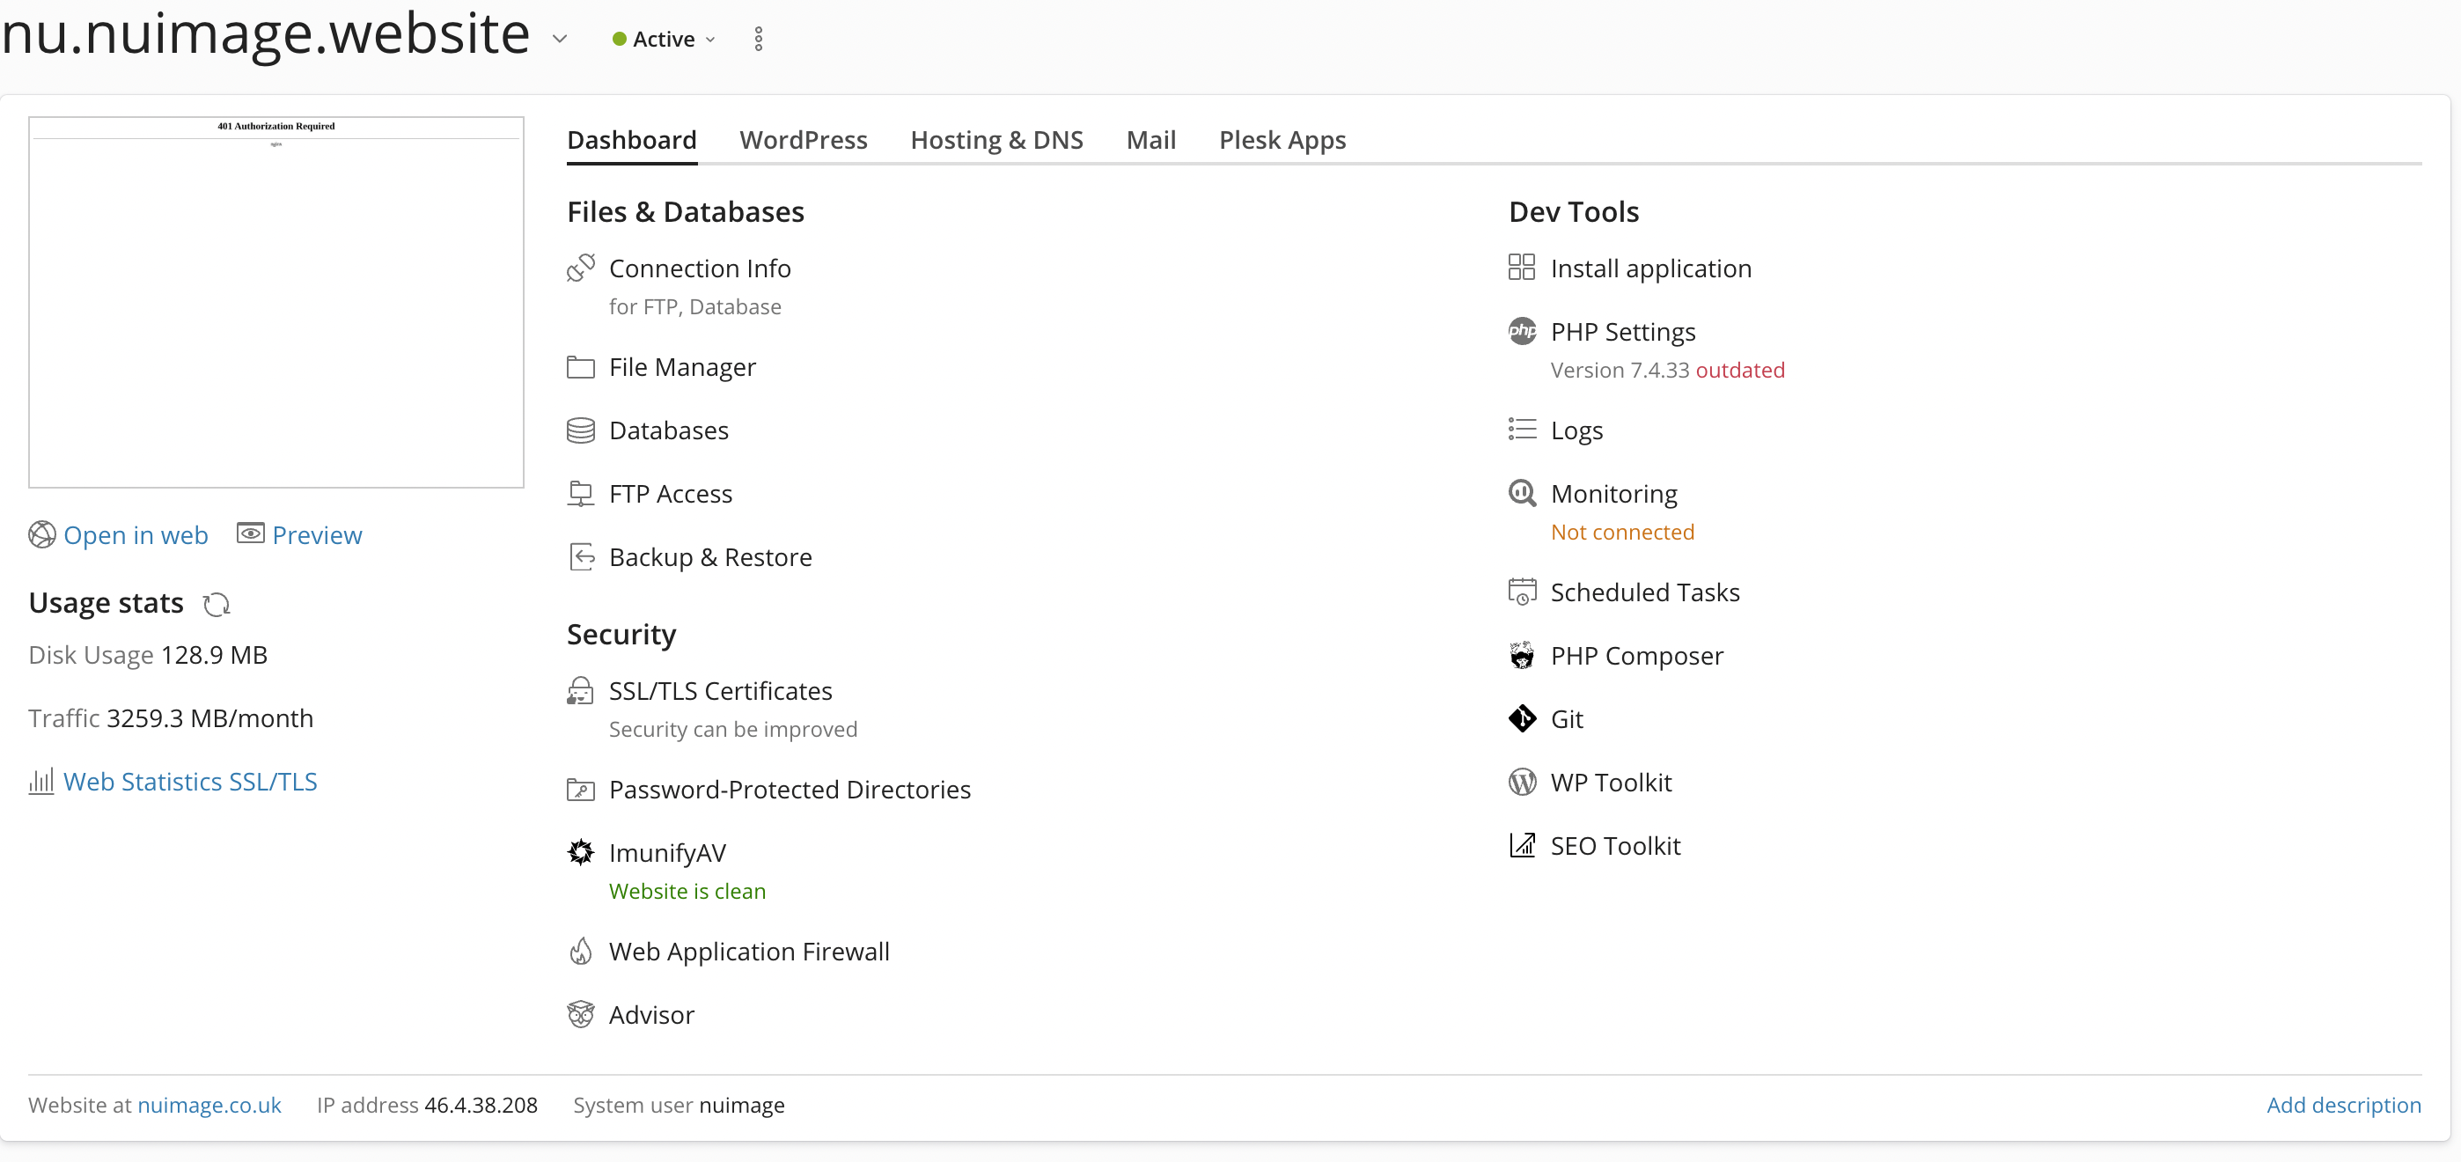The width and height of the screenshot is (2461, 1162).
Task: Click the ImunifyAV gear icon
Action: (x=580, y=852)
